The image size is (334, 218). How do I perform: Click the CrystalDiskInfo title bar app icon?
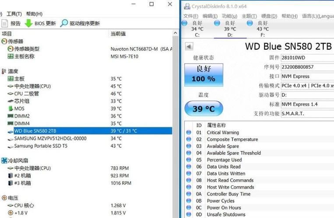(187, 6)
